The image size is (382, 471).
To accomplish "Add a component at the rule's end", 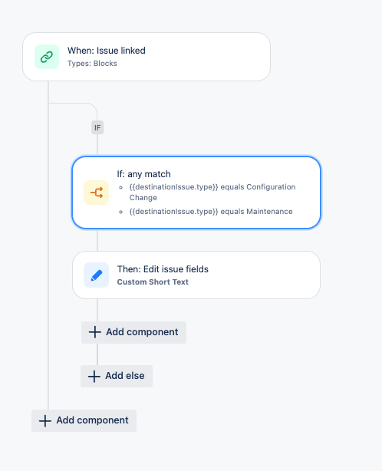I will [x=84, y=420].
